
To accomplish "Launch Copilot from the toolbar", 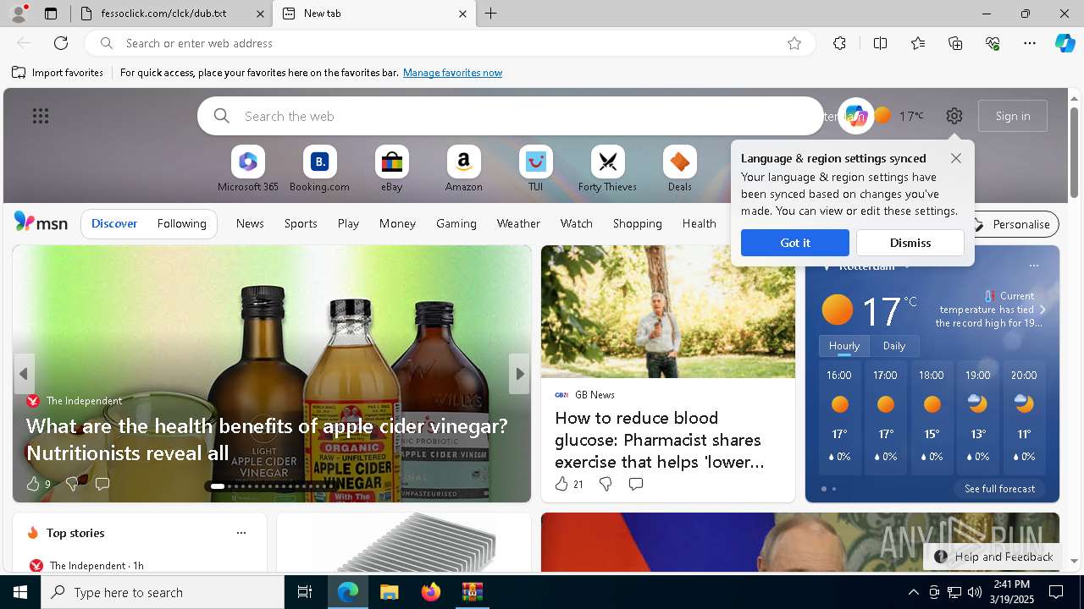I will [1065, 43].
